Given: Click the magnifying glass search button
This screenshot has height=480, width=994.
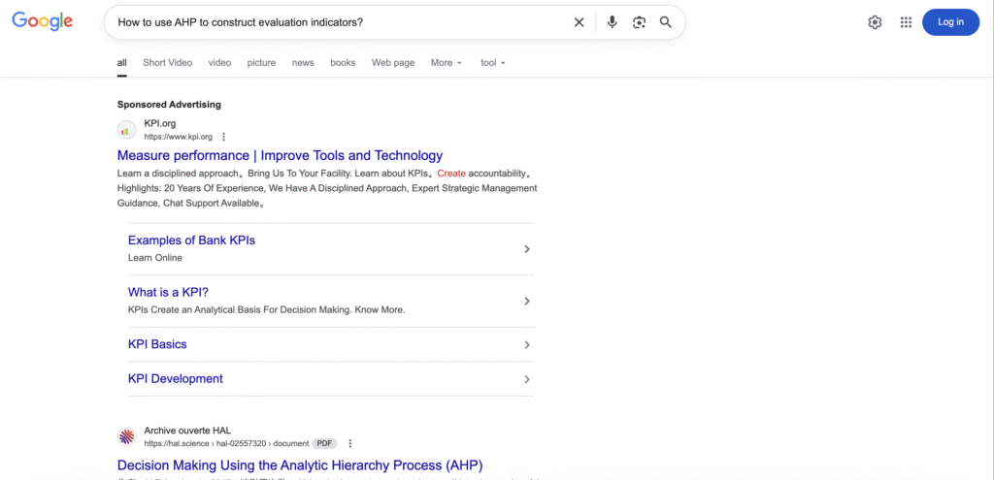Looking at the screenshot, I should [x=666, y=22].
